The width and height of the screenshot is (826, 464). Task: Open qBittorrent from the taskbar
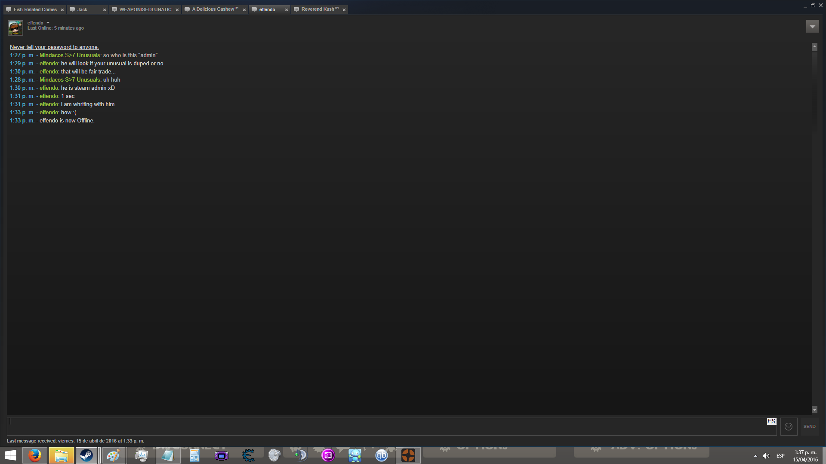[382, 455]
